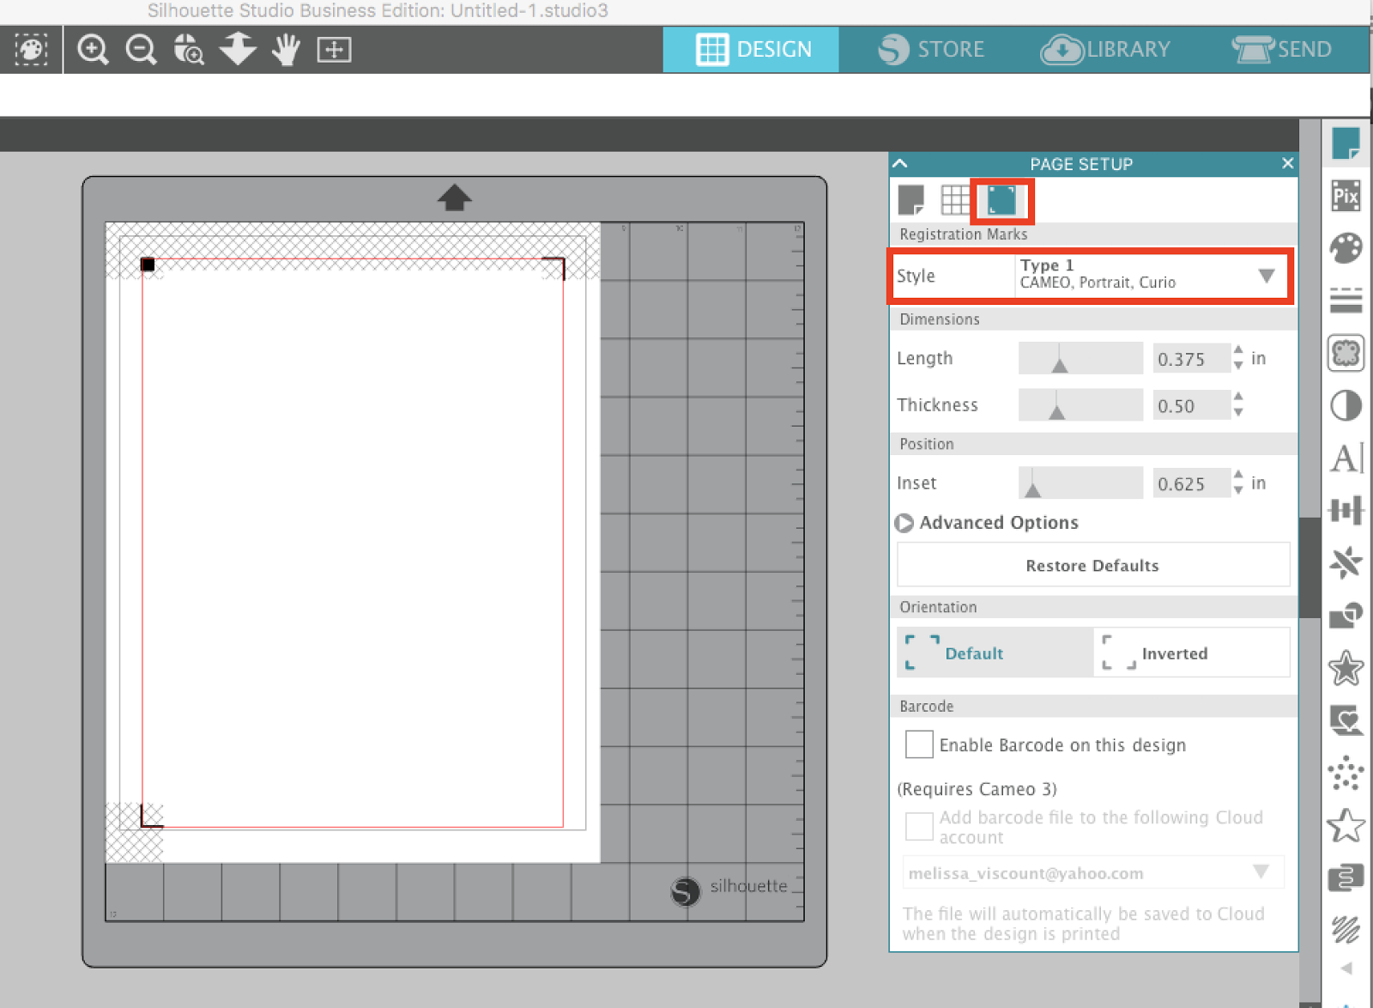Viewport: 1373px width, 1008px height.
Task: Open the Cloud account email dropdown
Action: 1093,872
